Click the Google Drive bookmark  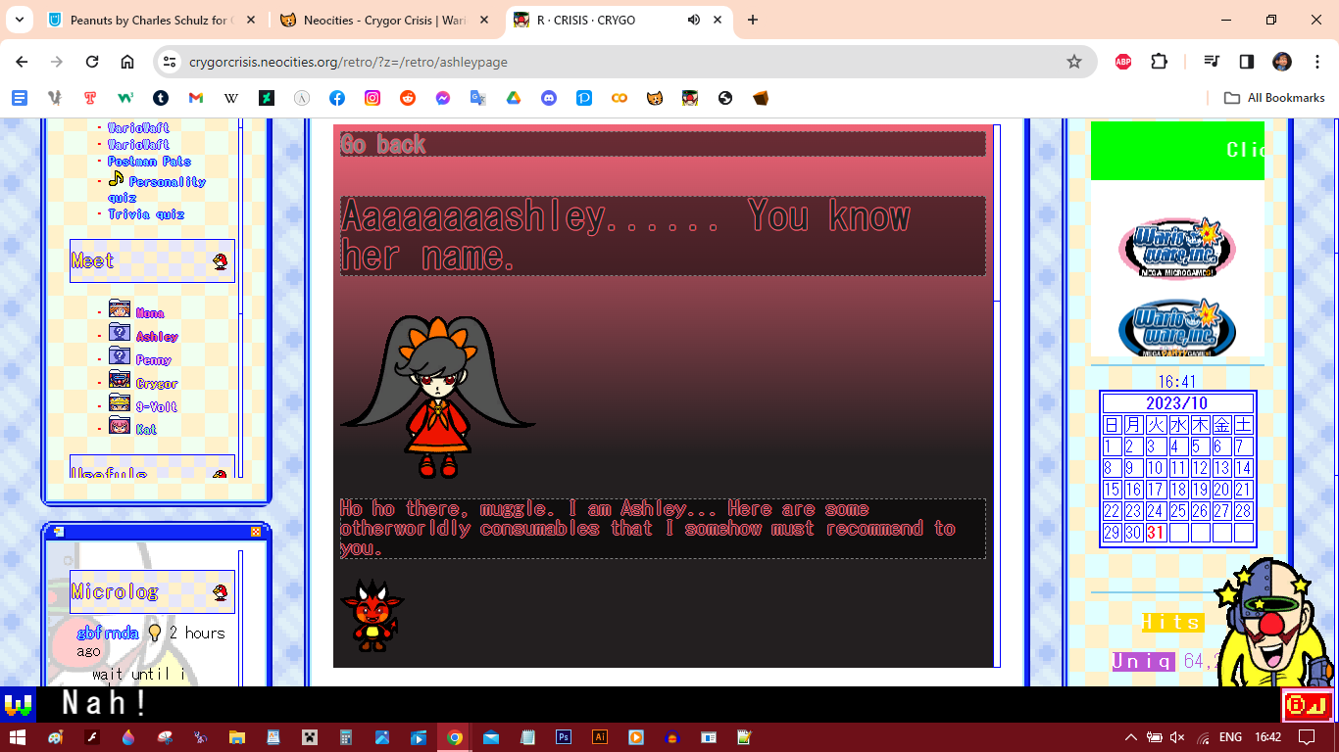pos(514,98)
